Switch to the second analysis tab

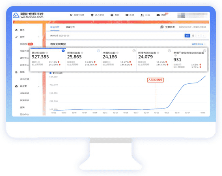coord(70,27)
